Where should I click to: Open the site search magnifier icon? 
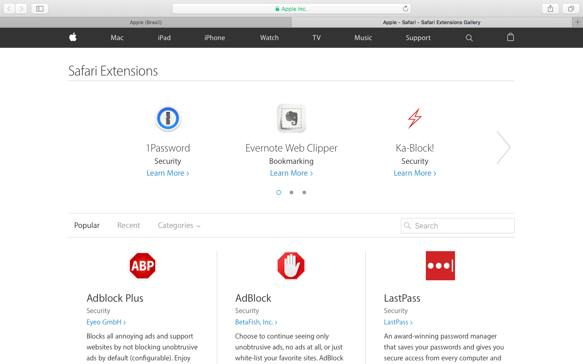469,38
